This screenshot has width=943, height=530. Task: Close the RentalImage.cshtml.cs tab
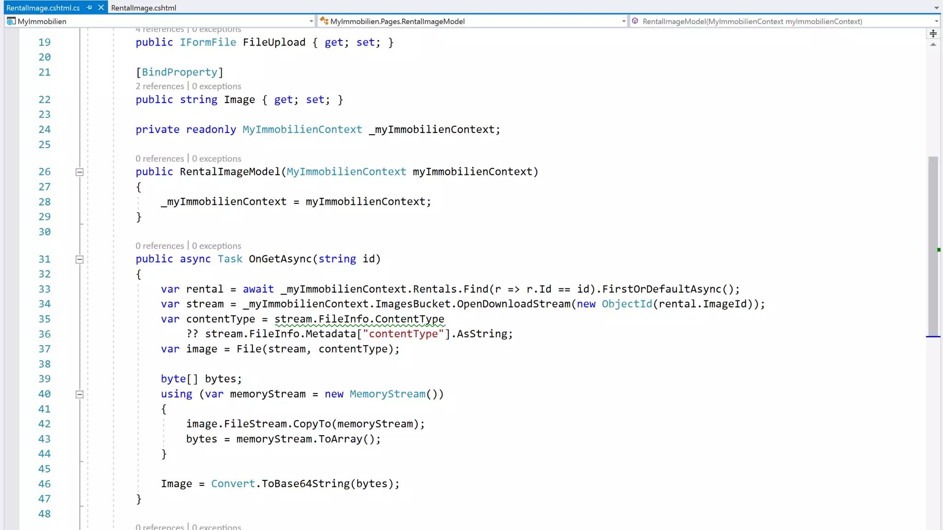click(101, 7)
